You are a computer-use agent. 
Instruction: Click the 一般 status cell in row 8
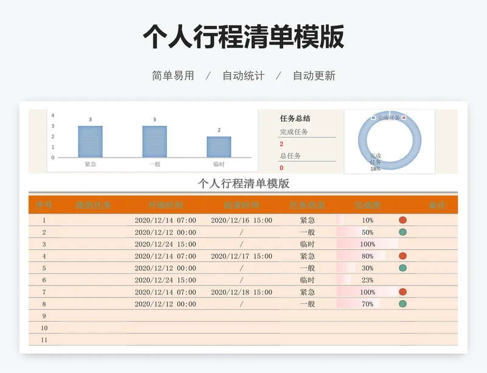(x=307, y=304)
